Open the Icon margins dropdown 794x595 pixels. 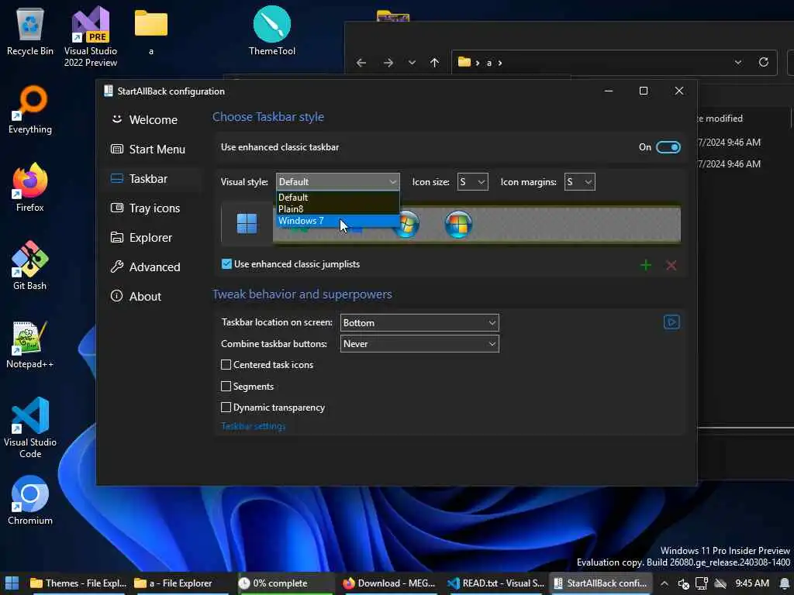[580, 181]
